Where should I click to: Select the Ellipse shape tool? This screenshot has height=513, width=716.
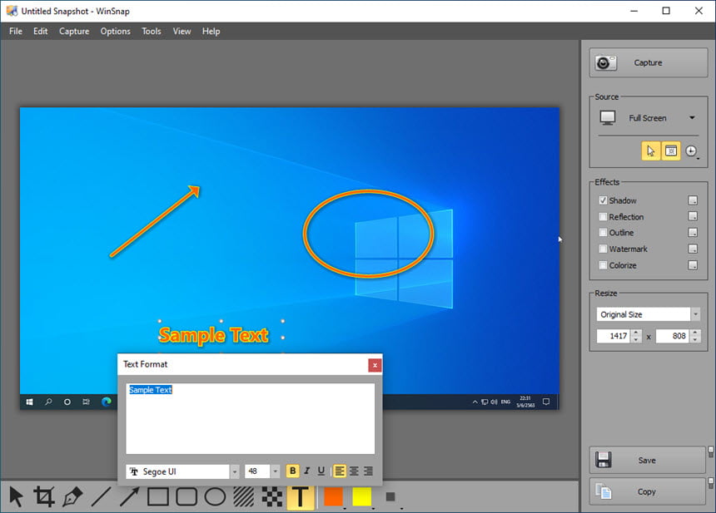click(x=215, y=496)
